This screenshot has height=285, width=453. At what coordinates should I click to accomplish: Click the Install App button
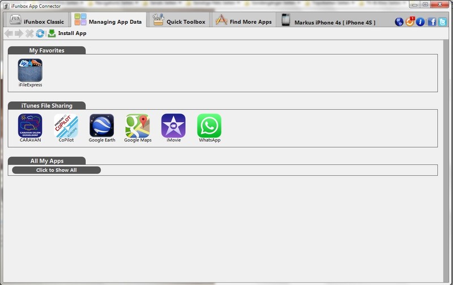(x=67, y=33)
